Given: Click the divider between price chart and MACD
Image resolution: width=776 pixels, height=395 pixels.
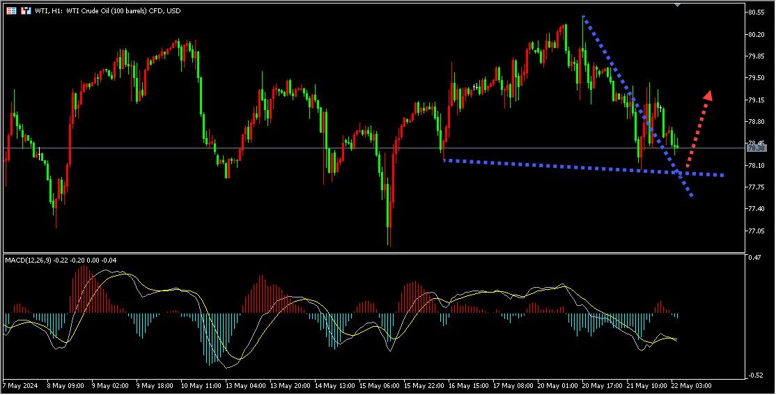Looking at the screenshot, I should [373, 253].
